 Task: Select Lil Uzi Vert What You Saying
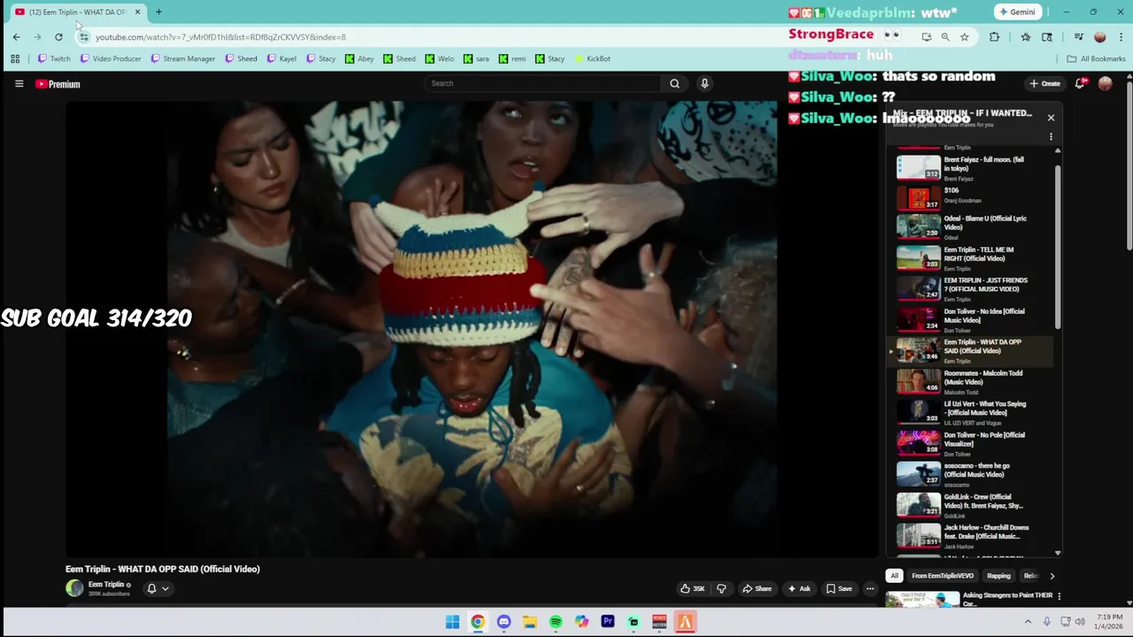pyautogui.click(x=969, y=412)
